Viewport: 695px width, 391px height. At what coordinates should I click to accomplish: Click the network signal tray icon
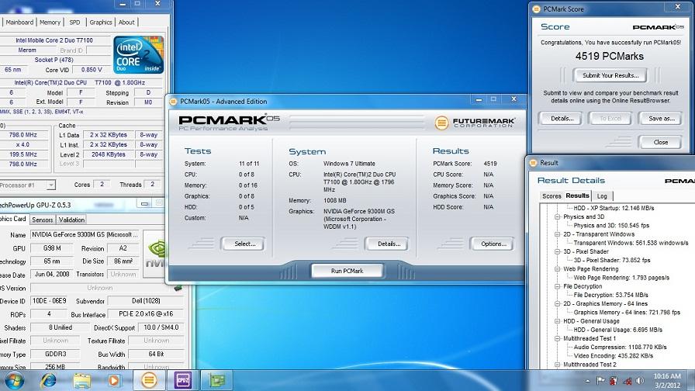(627, 381)
